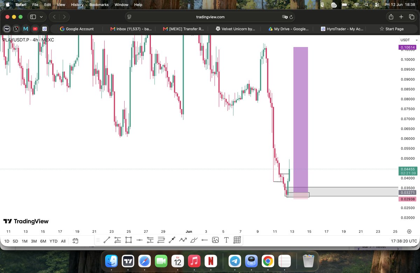Open the page menu icon in address bar
The image size is (420, 273).
(x=129, y=17)
